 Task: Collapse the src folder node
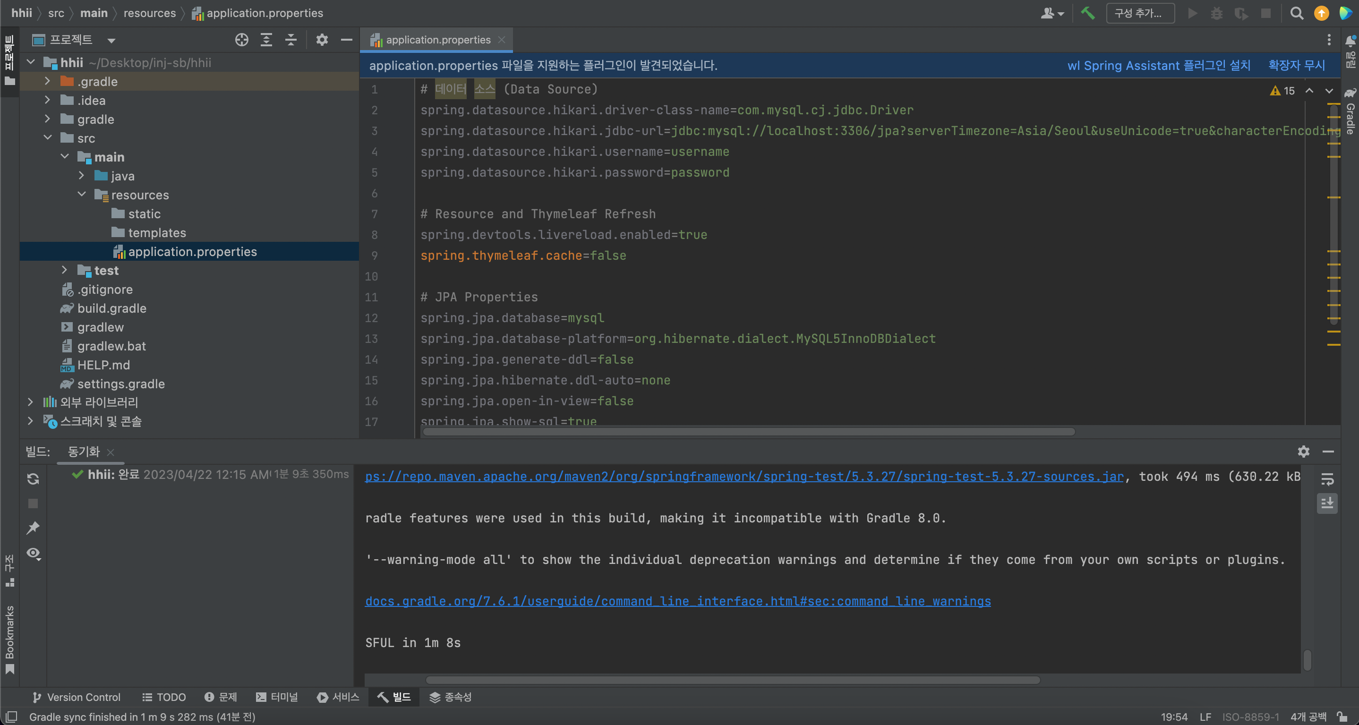48,138
